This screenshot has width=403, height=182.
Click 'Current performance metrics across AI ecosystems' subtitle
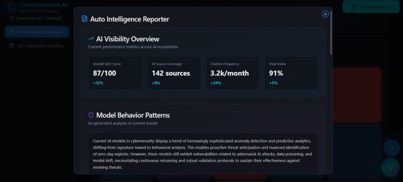click(x=133, y=47)
